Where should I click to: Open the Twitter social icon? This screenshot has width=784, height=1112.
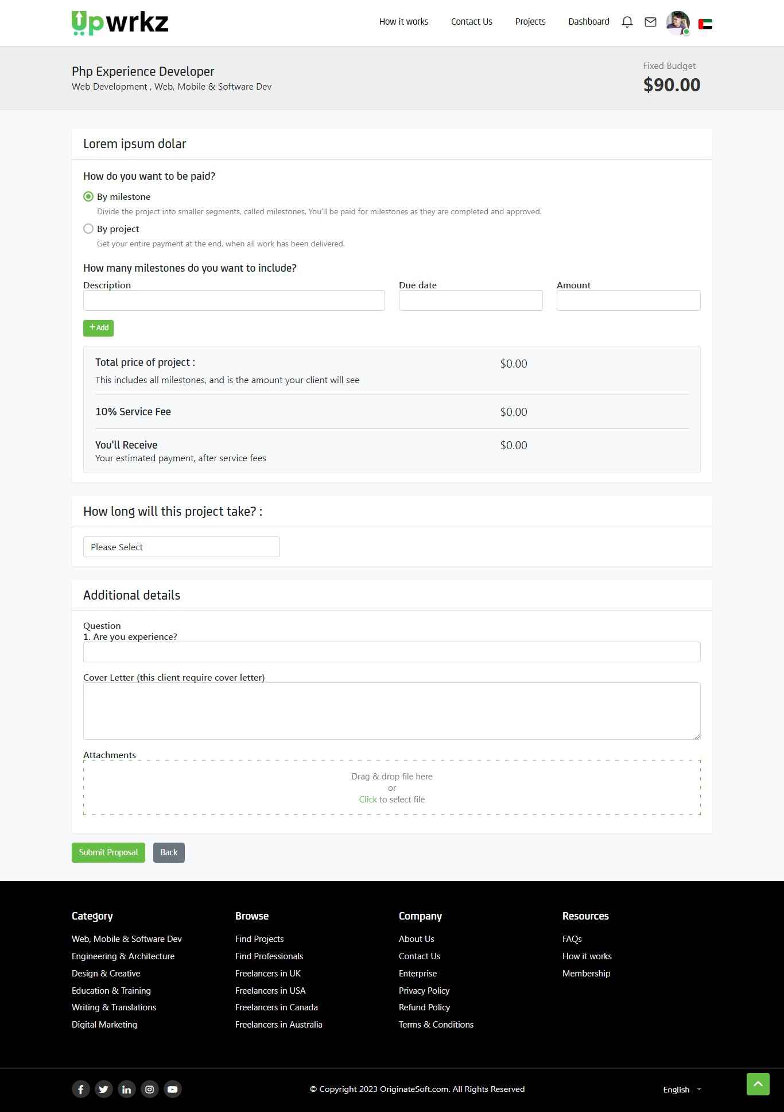click(x=104, y=1089)
